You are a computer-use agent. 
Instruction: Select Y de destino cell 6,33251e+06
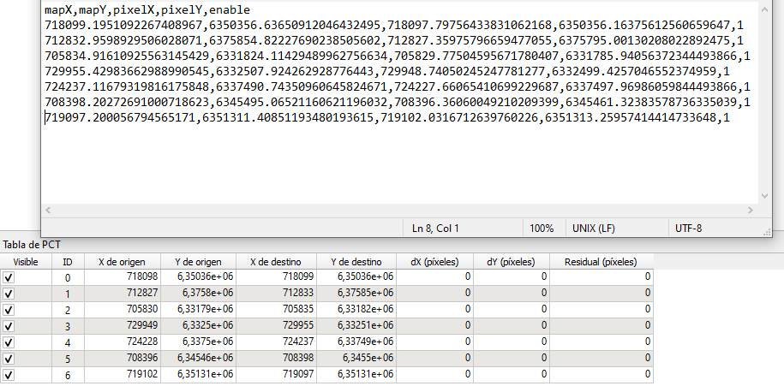(x=356, y=326)
